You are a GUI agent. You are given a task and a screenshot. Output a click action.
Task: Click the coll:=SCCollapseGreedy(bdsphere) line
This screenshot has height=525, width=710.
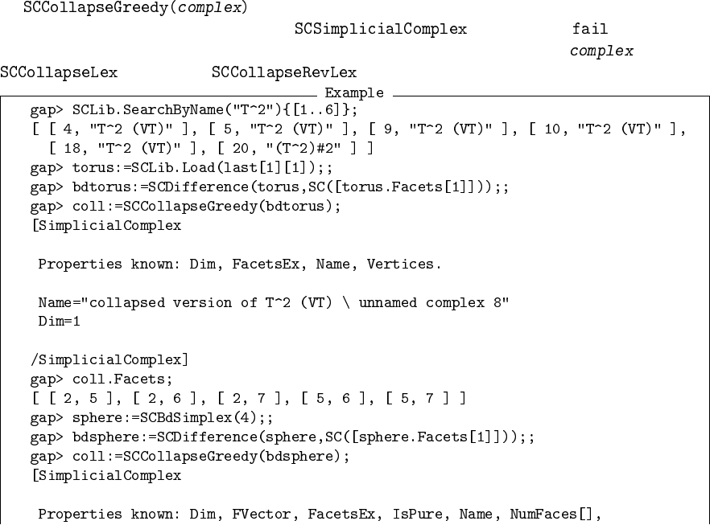click(x=190, y=457)
